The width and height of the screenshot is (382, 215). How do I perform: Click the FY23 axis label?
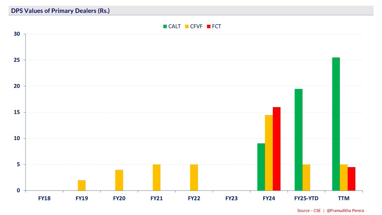231,198
